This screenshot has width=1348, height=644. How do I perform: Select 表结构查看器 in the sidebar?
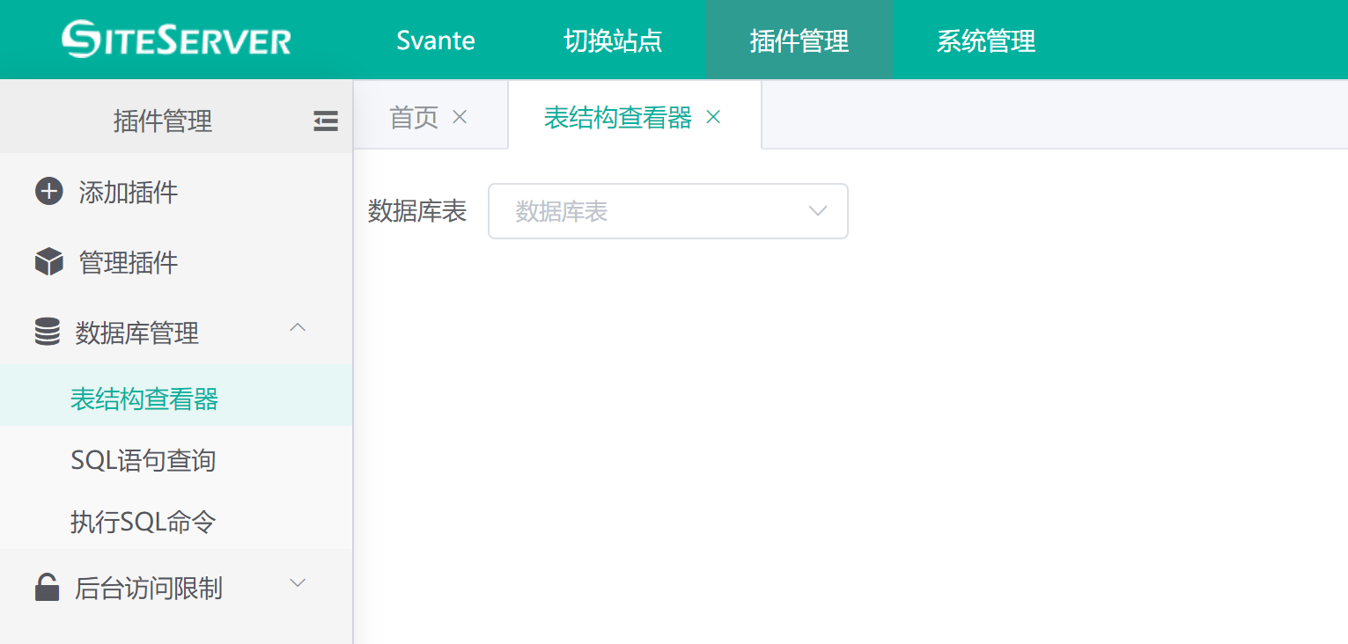(144, 399)
